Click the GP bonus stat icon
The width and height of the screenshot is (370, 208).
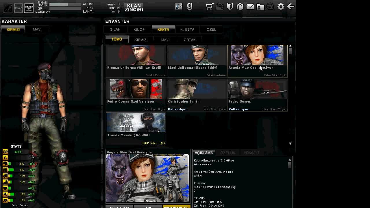[x=5, y=152]
